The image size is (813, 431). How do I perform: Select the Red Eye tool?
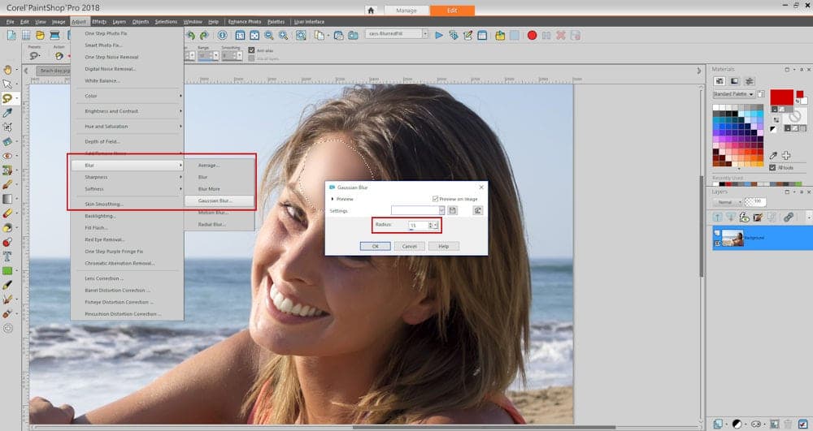pyautogui.click(x=7, y=155)
